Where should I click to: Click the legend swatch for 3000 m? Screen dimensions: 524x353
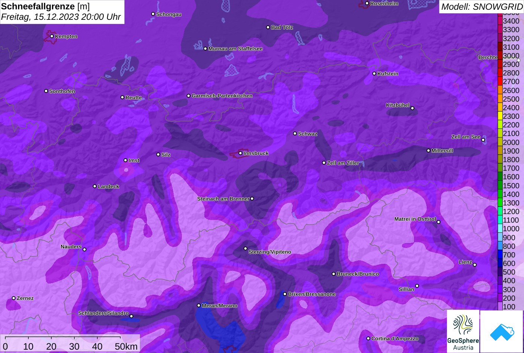point(500,56)
